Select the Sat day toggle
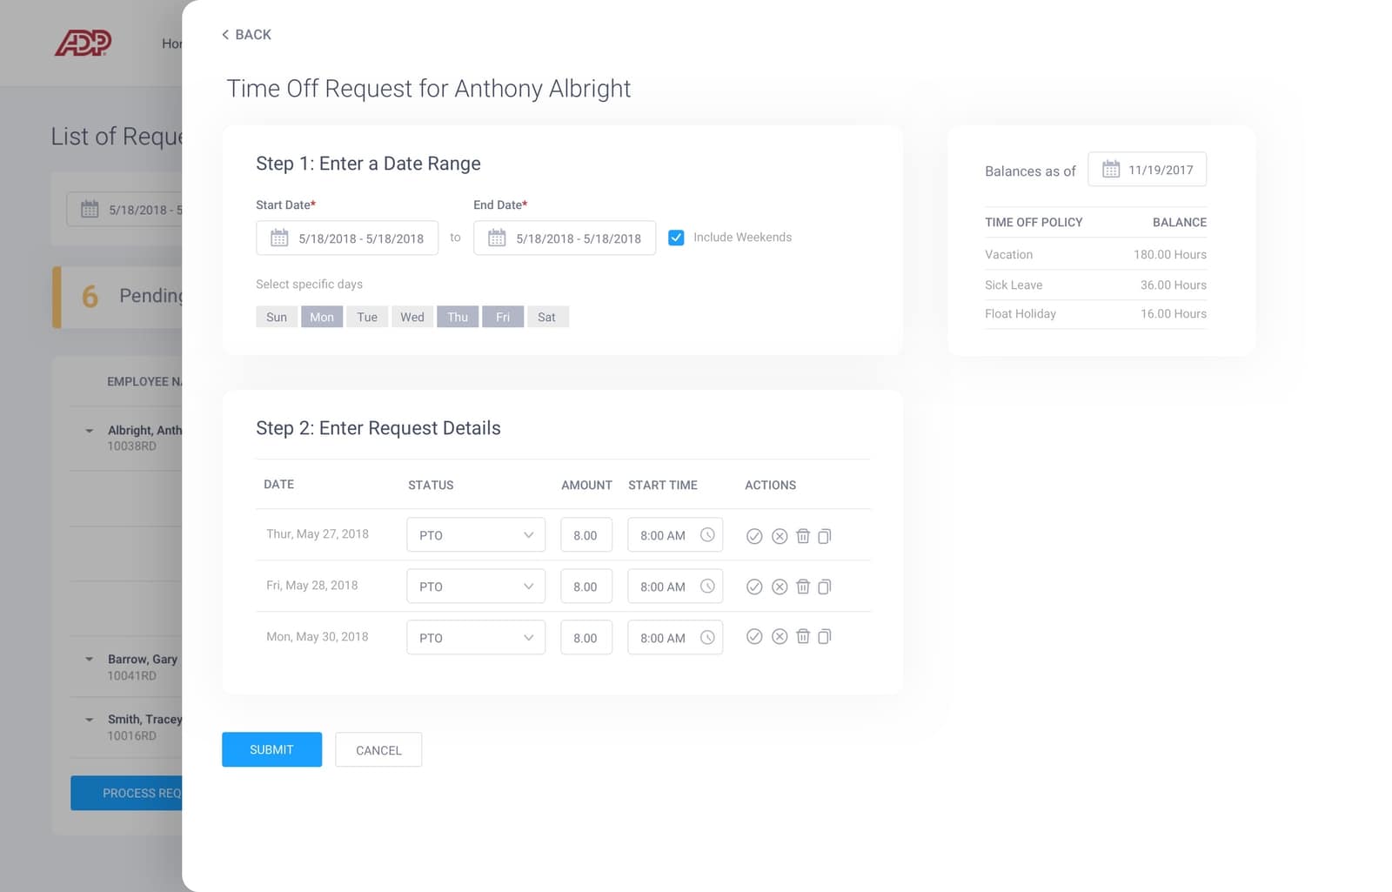This screenshot has width=1392, height=892. click(x=547, y=316)
